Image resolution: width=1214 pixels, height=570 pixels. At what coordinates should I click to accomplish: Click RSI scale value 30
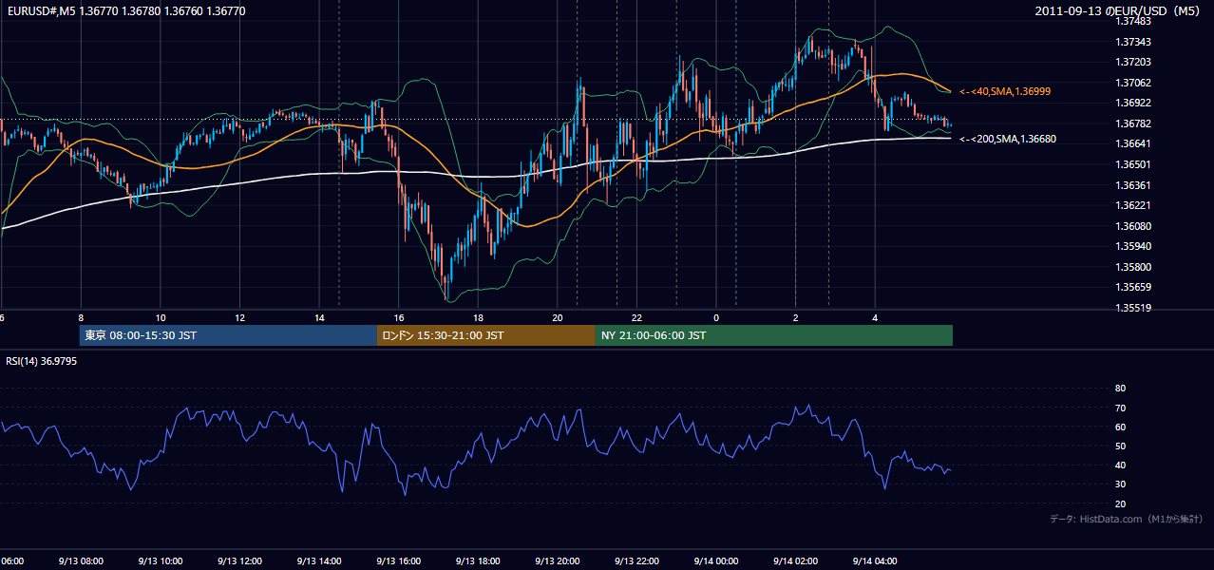point(1120,484)
